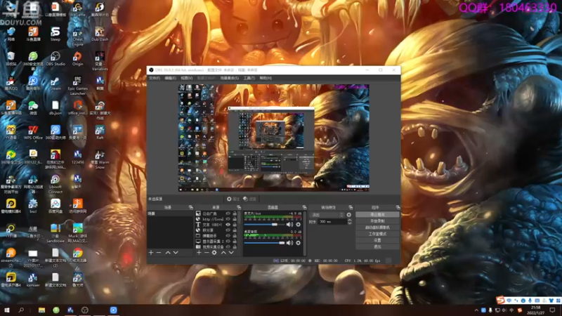
Task: Click the OBS preview canvas
Action: pos(274,138)
